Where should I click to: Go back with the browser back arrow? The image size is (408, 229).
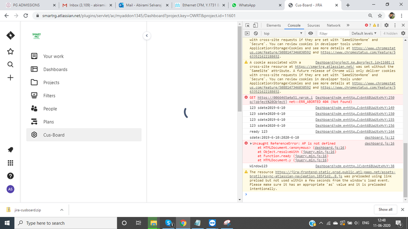7,16
